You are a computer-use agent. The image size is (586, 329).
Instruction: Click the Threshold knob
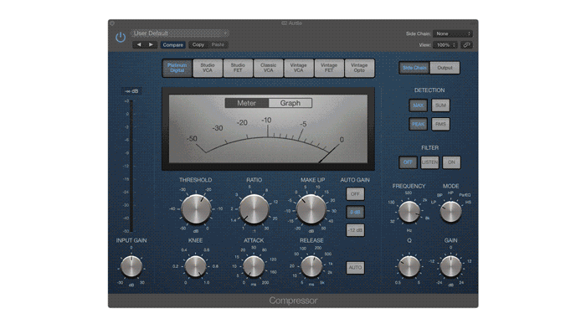(x=196, y=209)
